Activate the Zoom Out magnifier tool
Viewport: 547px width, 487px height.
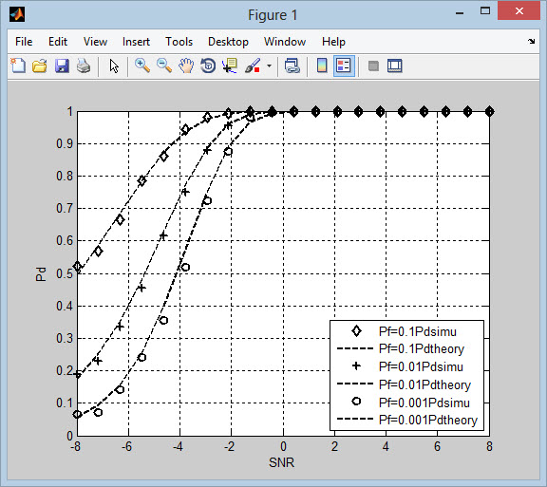(x=164, y=66)
